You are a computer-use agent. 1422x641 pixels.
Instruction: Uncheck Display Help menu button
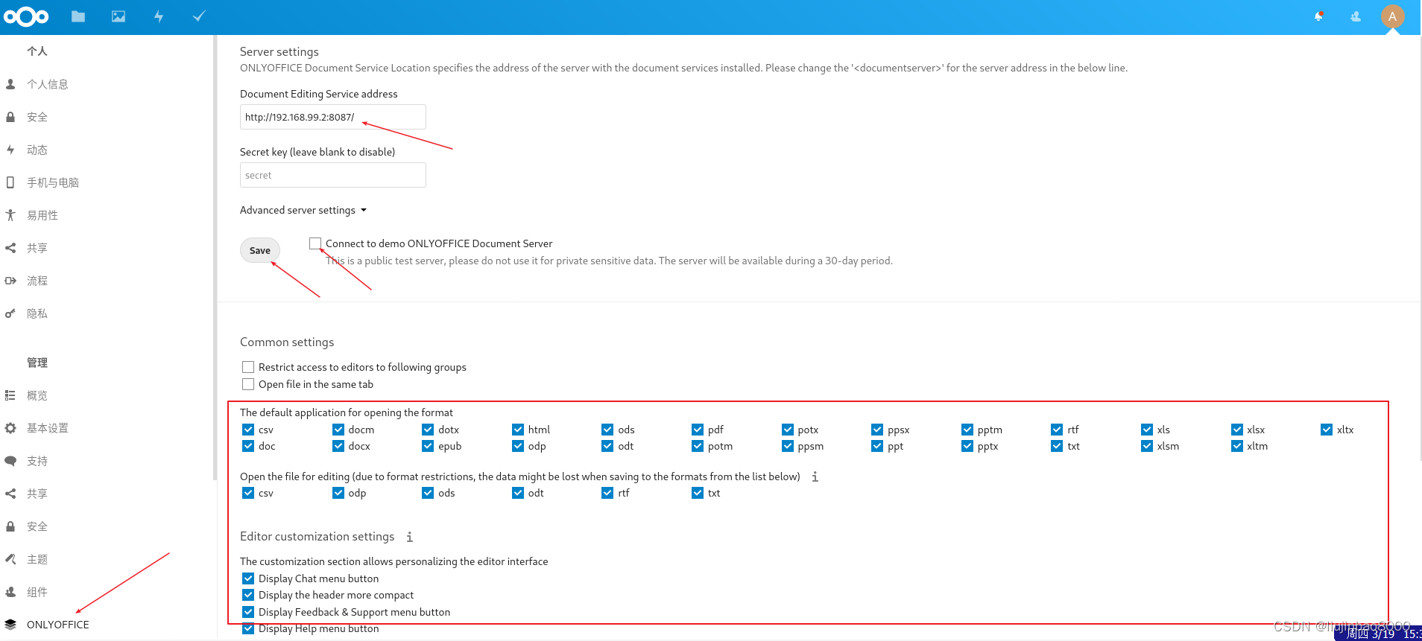click(248, 628)
